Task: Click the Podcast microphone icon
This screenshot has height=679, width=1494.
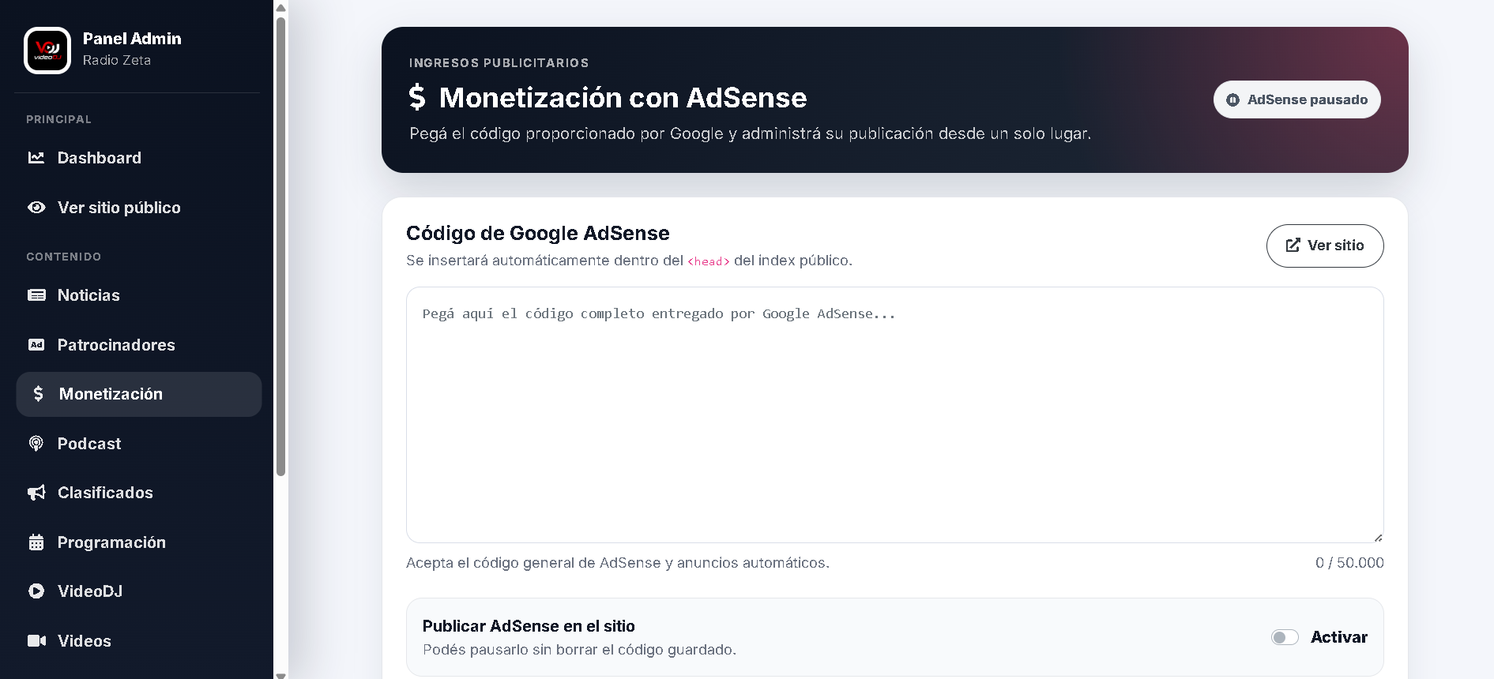Action: 36,444
